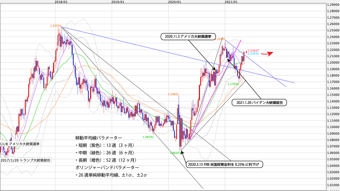Select the 長期（橙色）：52週 line

(x=106, y=160)
